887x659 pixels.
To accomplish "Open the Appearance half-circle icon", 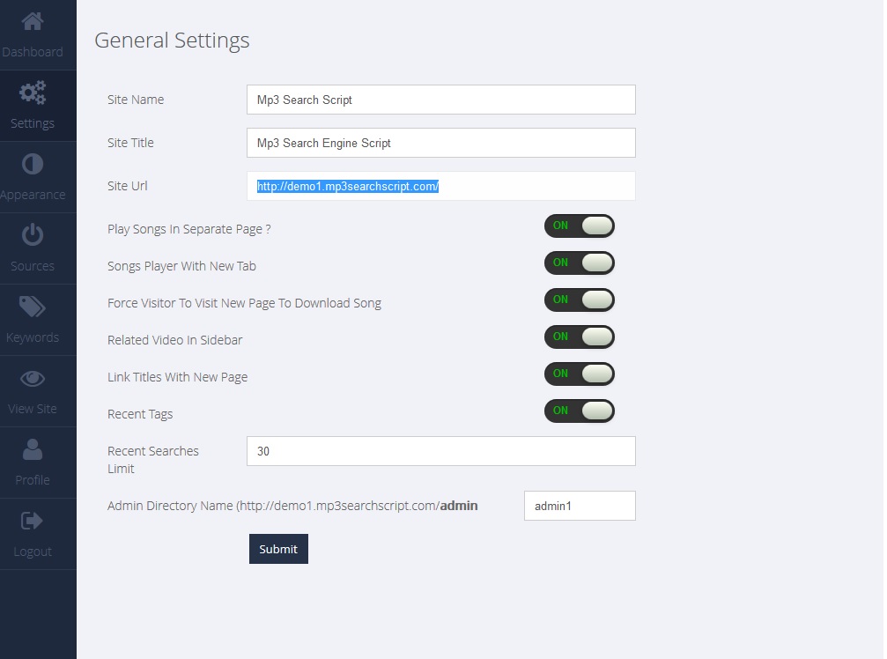I will click(x=33, y=164).
